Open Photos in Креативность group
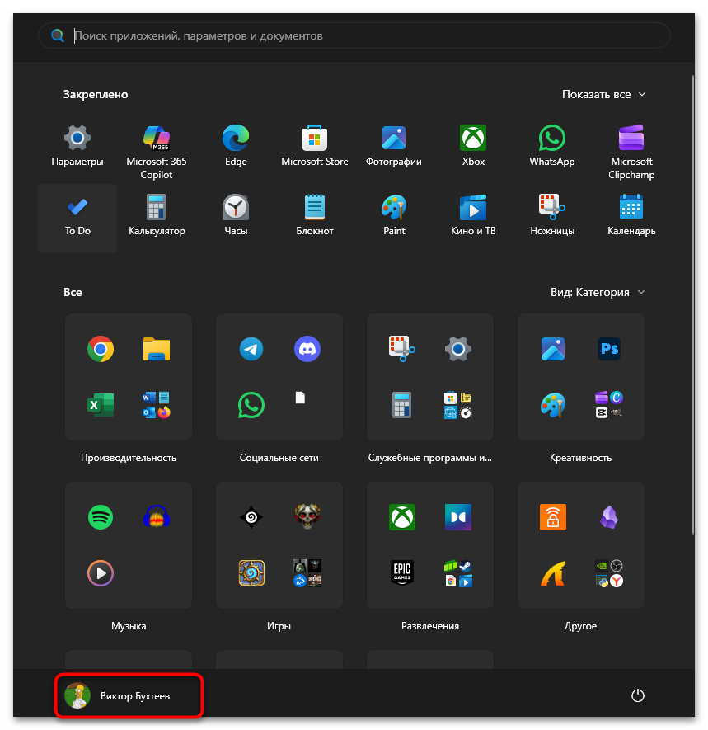The image size is (708, 730). [x=552, y=349]
